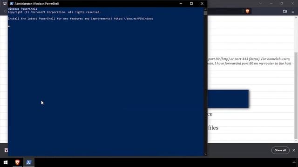298x167 pixels.
Task: Switch to Brave from the taskbar
Action: (x=17, y=162)
